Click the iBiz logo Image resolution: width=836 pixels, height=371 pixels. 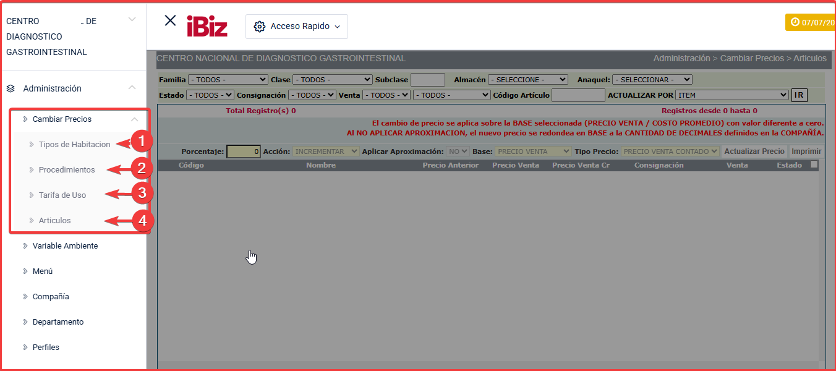point(207,26)
